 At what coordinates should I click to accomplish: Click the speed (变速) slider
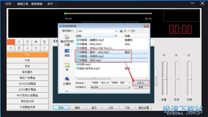(177, 78)
